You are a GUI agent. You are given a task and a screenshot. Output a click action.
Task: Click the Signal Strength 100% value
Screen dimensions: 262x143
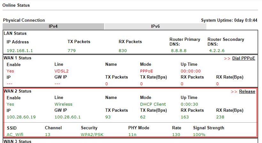tap(199, 134)
